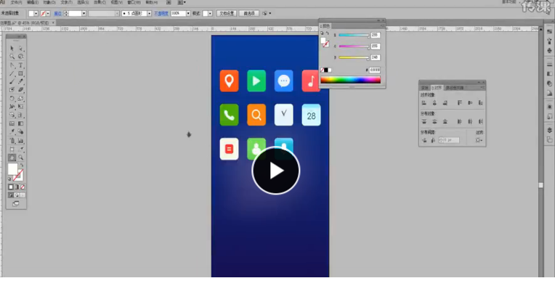This screenshot has height=294, width=555.
Task: Select the Scale tool
Action: pos(21,98)
